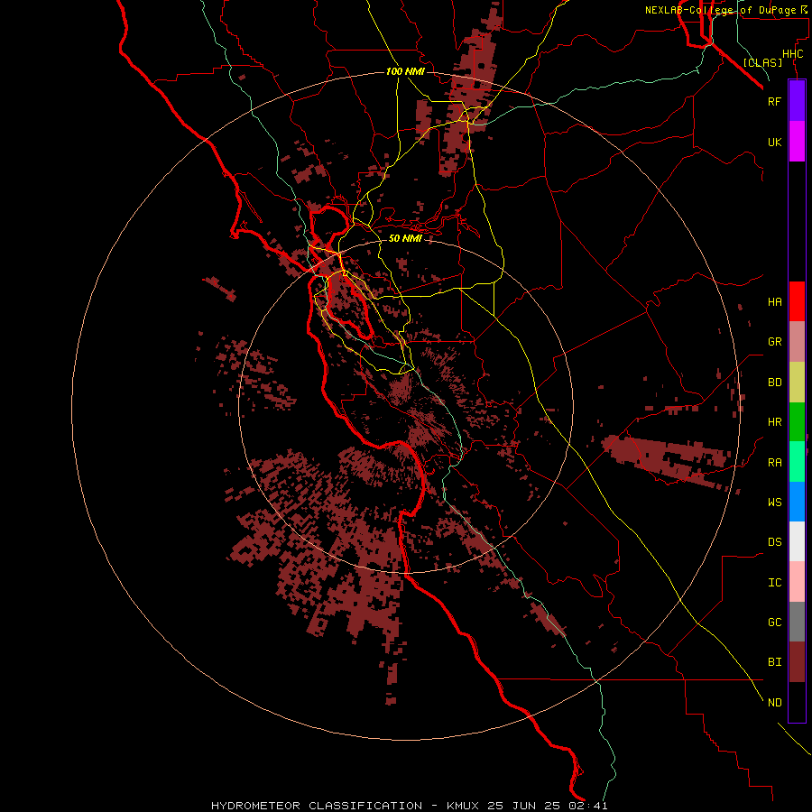Click the HYDROMETEOR CLASSIFICATION title text

pyautogui.click(x=317, y=806)
